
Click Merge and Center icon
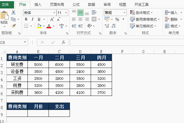tap(94, 19)
